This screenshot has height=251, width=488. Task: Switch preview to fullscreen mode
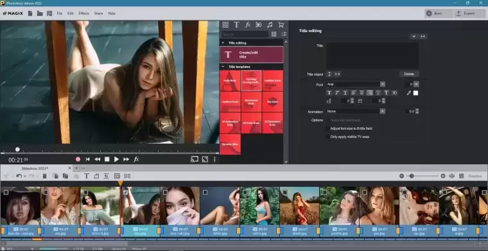(205, 159)
